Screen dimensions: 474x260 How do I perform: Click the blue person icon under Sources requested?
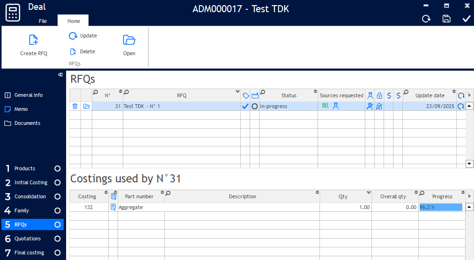(335, 106)
